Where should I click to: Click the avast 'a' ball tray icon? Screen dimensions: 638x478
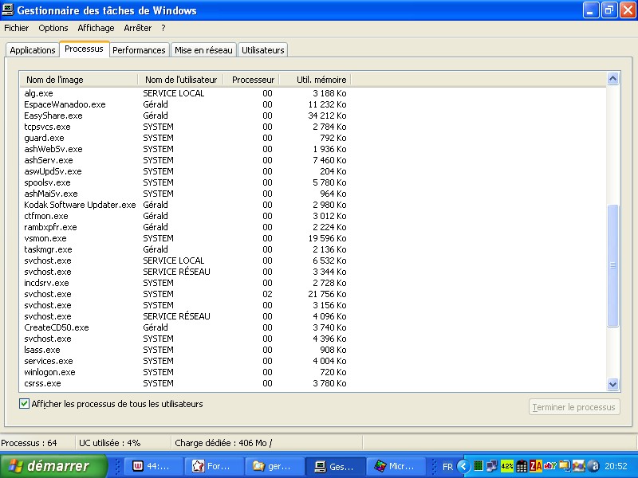pos(593,466)
